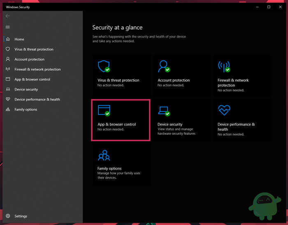Screen dimensions: 288x225
Task: Click the large Virus & threat shield icon
Action: coord(104,66)
